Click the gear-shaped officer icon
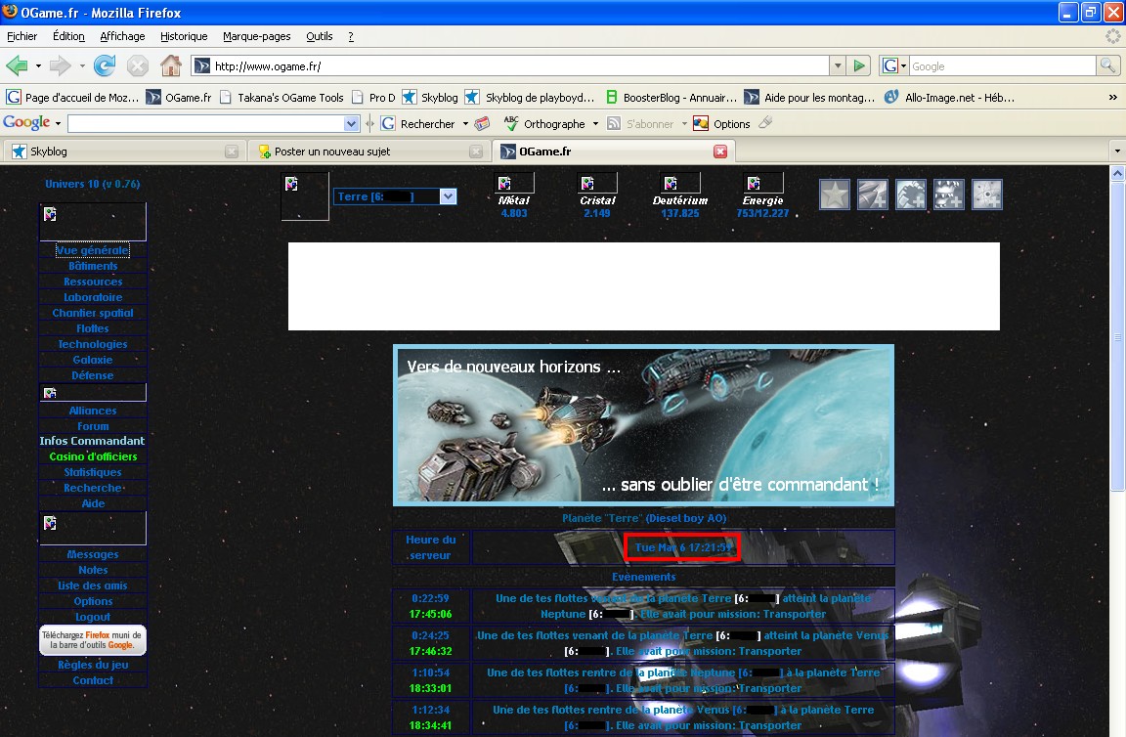The image size is (1126, 737). pyautogui.click(x=911, y=194)
